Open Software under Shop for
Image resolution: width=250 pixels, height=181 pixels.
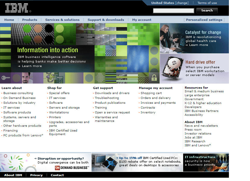pyautogui.click(x=56, y=103)
